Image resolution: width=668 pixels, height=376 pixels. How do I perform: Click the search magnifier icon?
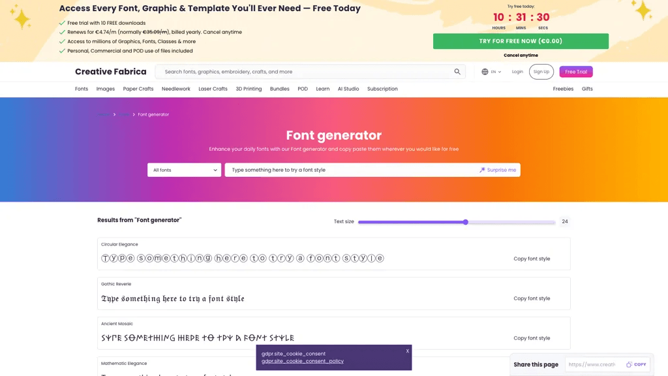(457, 72)
